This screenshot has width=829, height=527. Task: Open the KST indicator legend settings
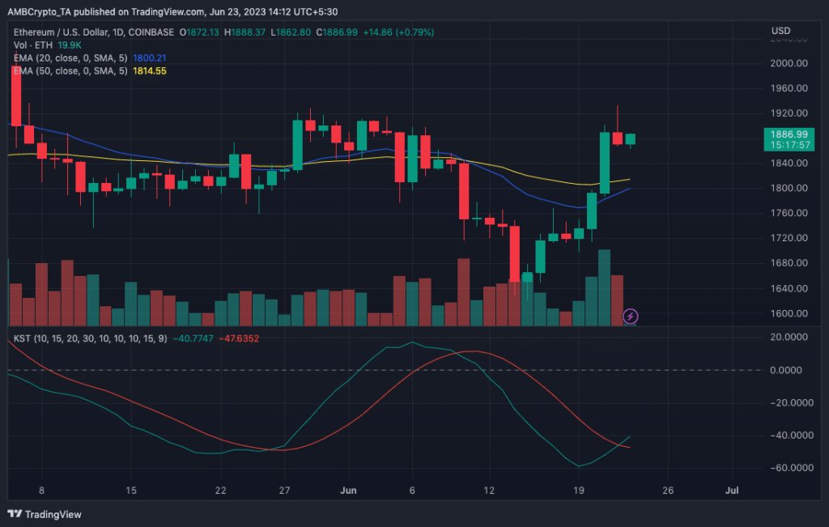click(89, 336)
